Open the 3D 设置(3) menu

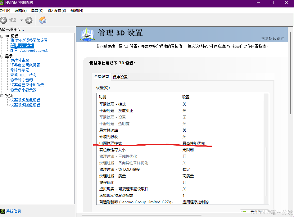click(57, 11)
